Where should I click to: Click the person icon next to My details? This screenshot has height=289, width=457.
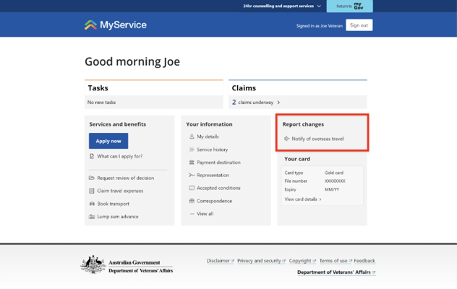tap(192, 137)
